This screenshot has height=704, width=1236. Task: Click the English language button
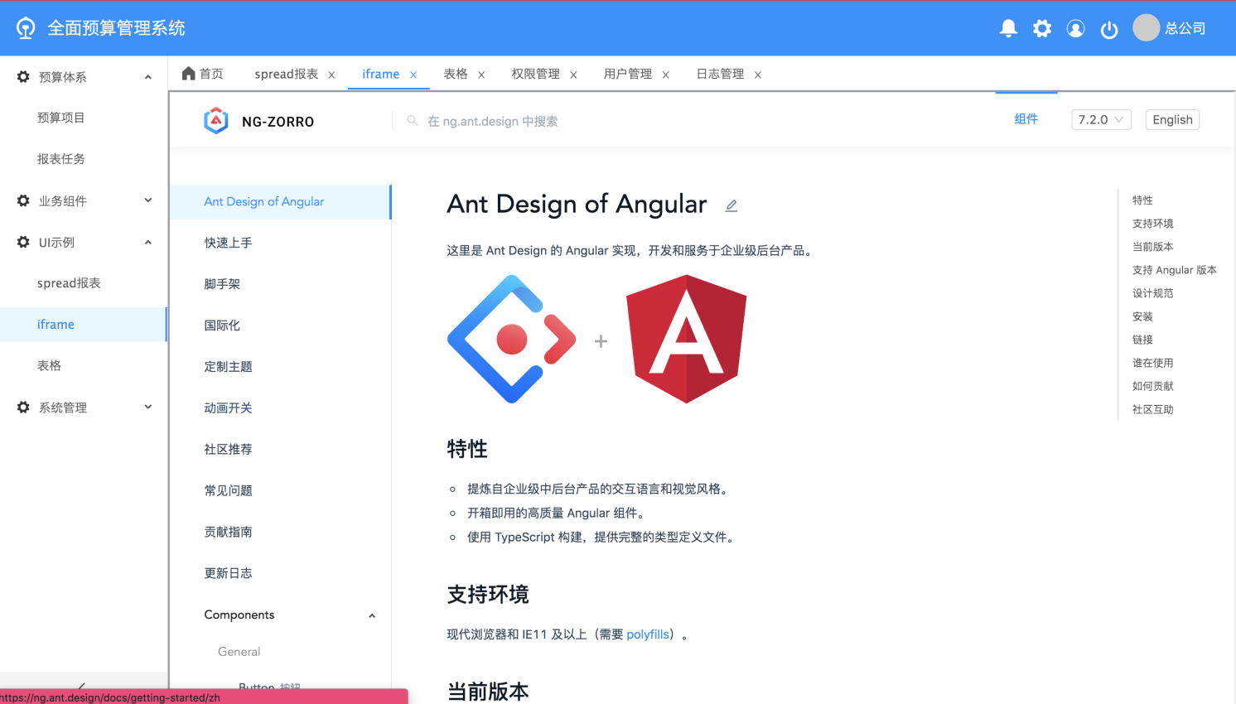point(1172,119)
